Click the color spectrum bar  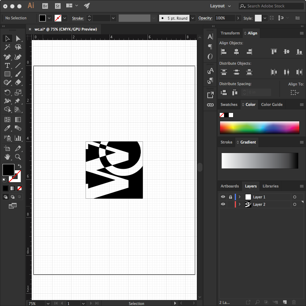259,127
